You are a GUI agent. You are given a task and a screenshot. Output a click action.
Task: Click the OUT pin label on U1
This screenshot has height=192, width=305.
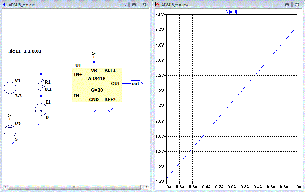point(116,84)
